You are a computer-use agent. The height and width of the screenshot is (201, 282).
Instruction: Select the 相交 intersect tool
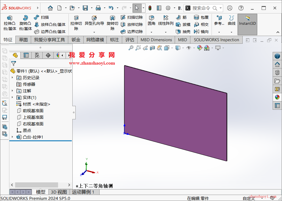click(x=201, y=24)
